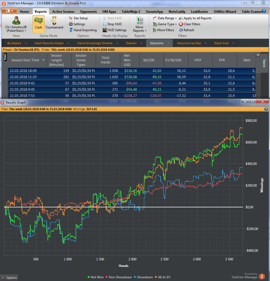
Task: Open help icon in Results Graph filter bar
Action: [x=266, y=109]
